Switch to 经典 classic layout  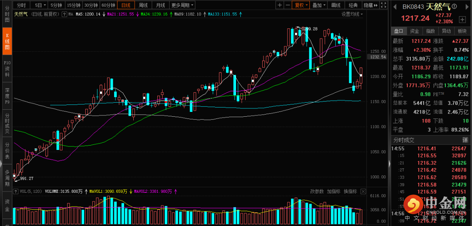pyautogui.click(x=354, y=5)
